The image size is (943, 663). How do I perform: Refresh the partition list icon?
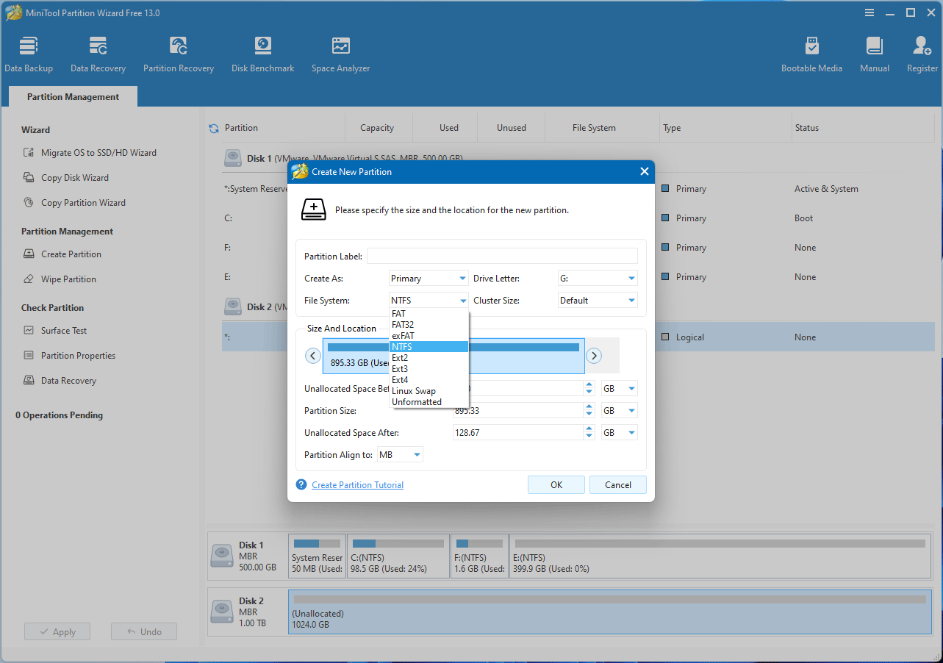coord(214,128)
